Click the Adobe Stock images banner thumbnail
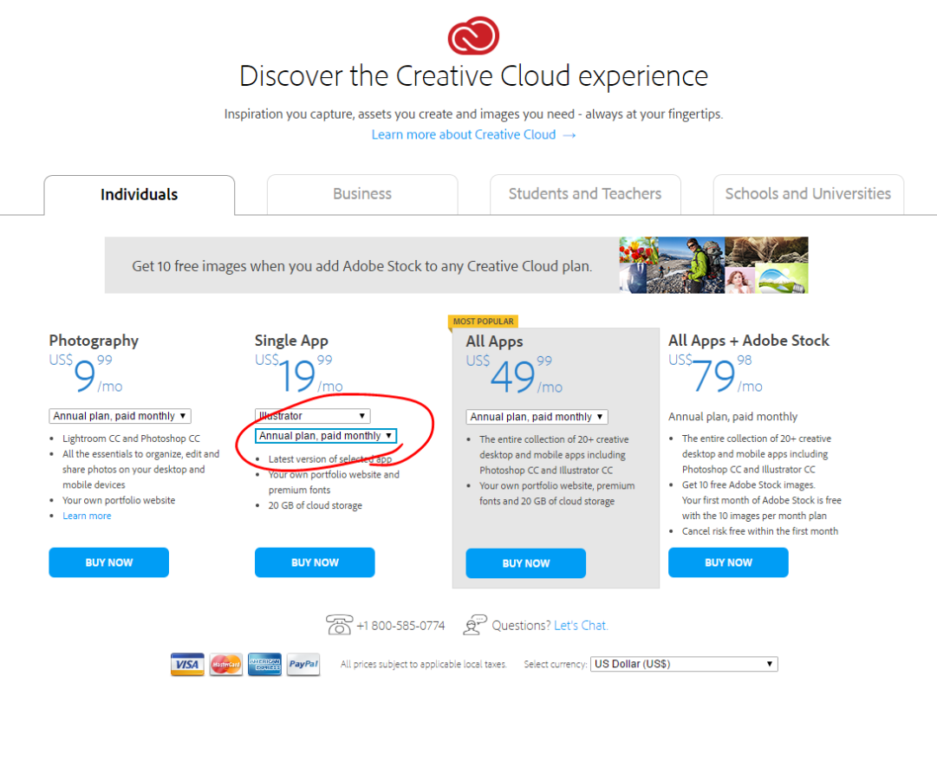The width and height of the screenshot is (937, 780). tap(713, 264)
